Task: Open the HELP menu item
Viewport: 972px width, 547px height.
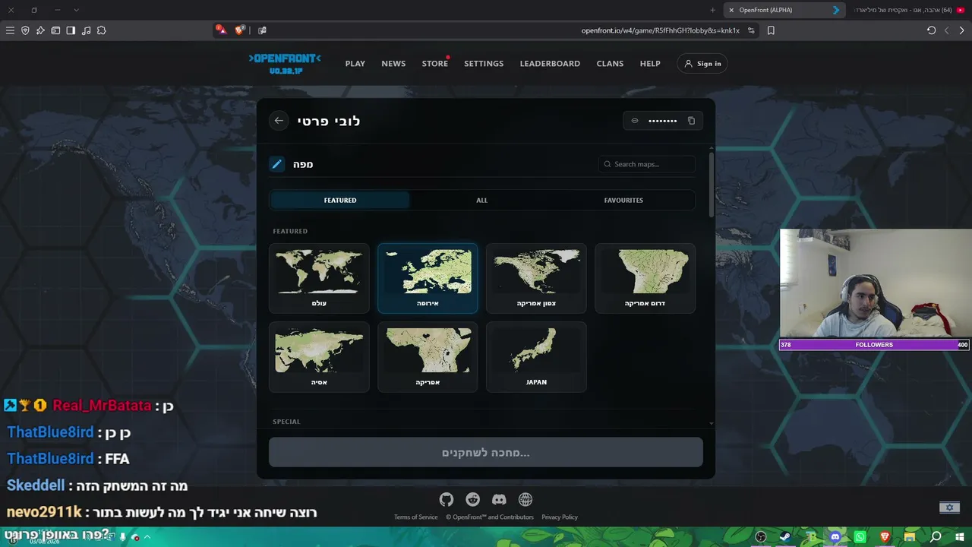Action: [650, 64]
